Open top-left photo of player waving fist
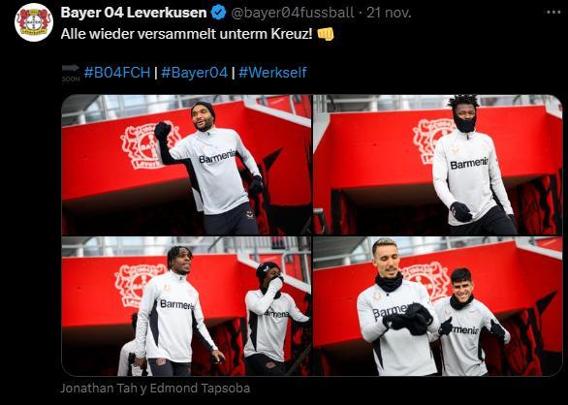 [x=186, y=165]
